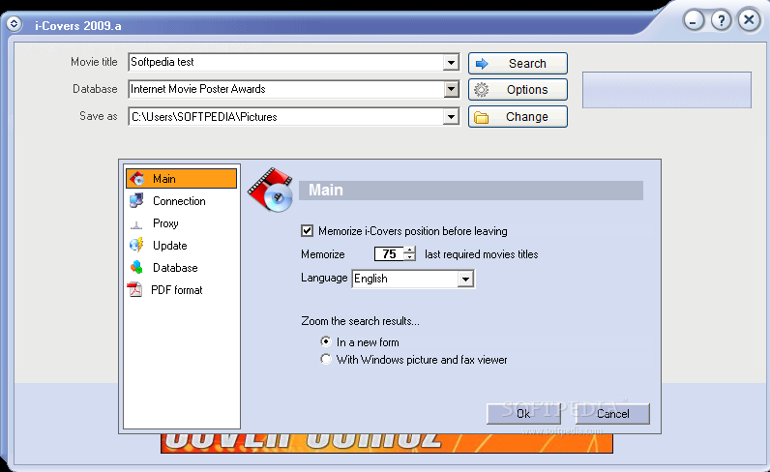
Task: Expand the Save as path dropdown arrow
Action: click(451, 117)
